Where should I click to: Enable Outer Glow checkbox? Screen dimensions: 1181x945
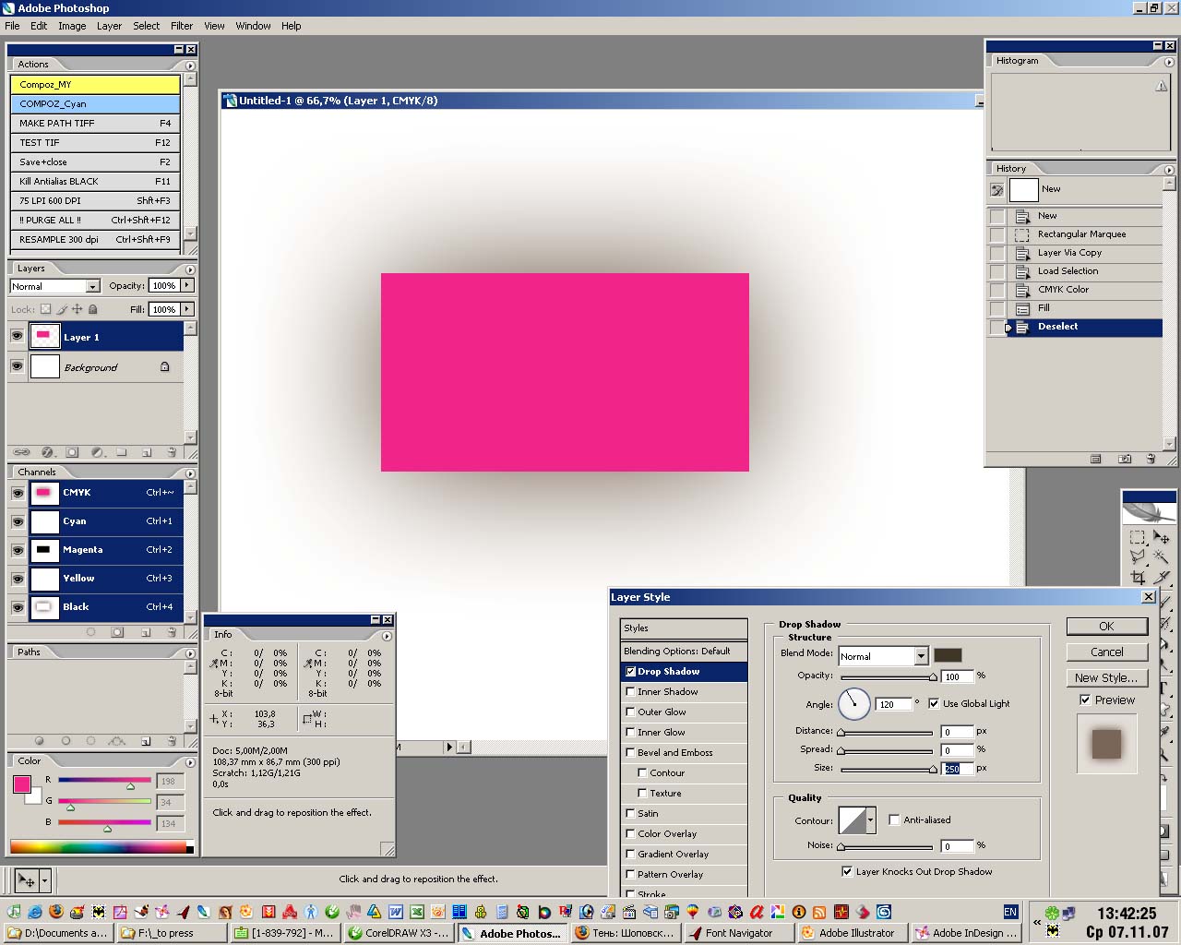tap(630, 712)
